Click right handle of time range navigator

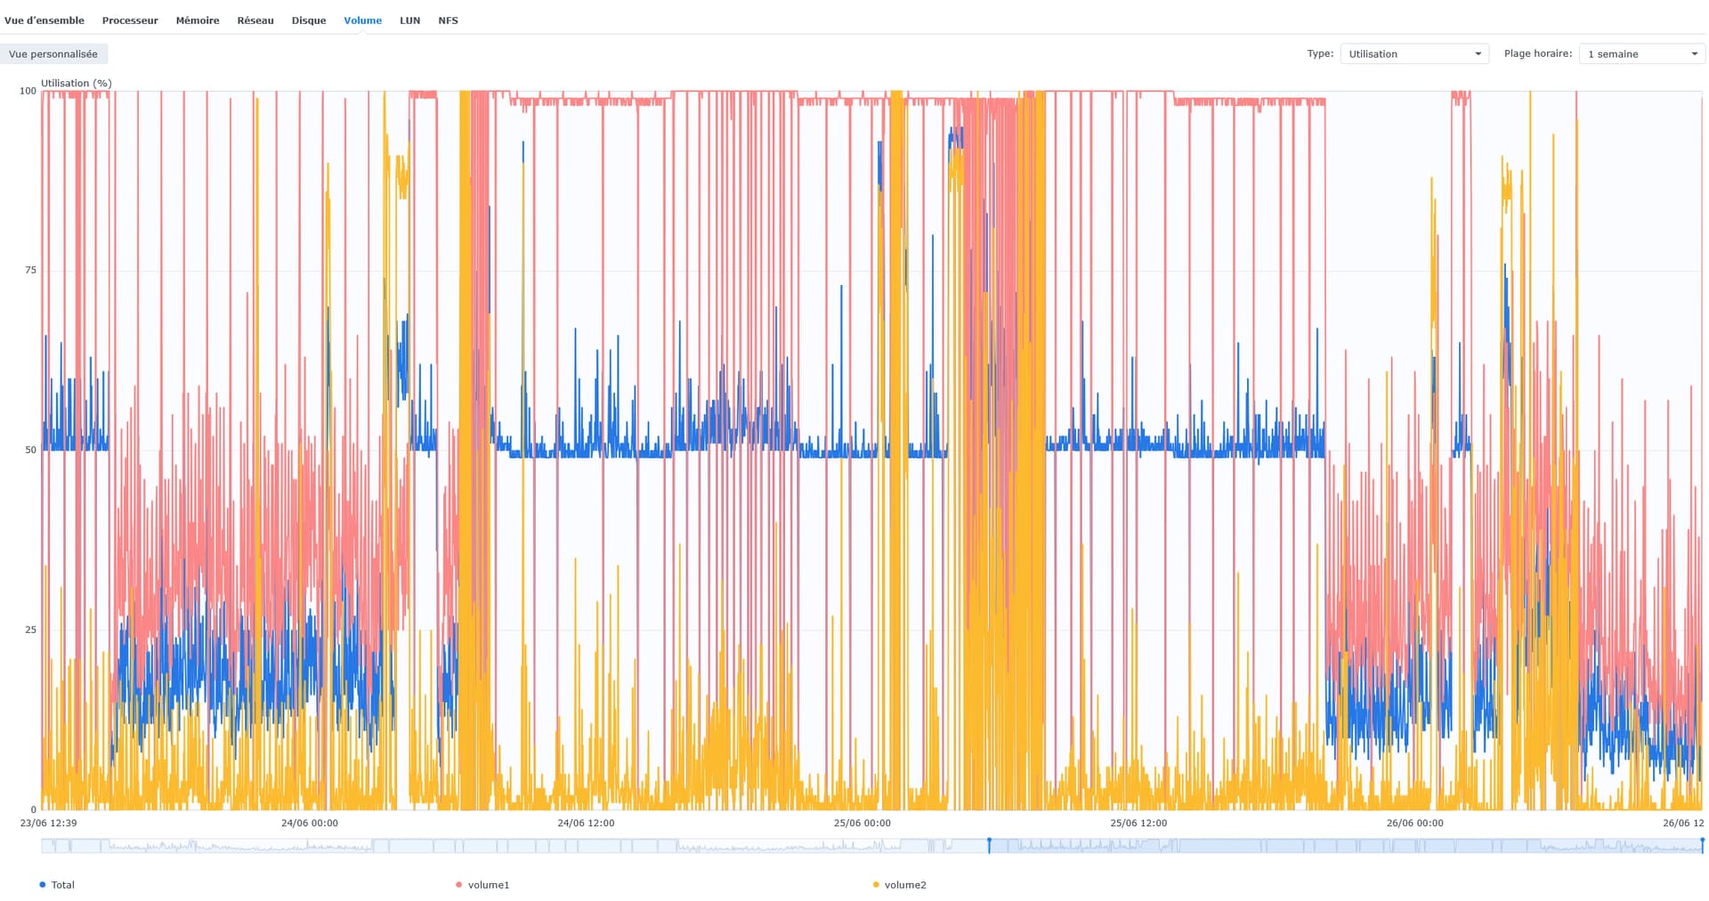[1702, 845]
